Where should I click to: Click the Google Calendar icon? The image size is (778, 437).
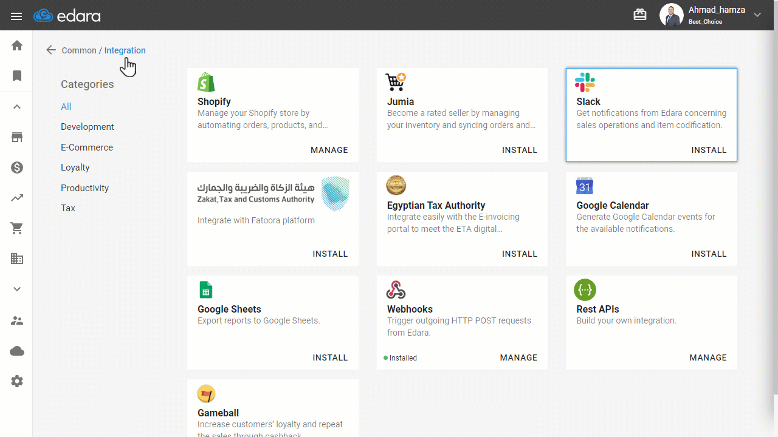585,186
